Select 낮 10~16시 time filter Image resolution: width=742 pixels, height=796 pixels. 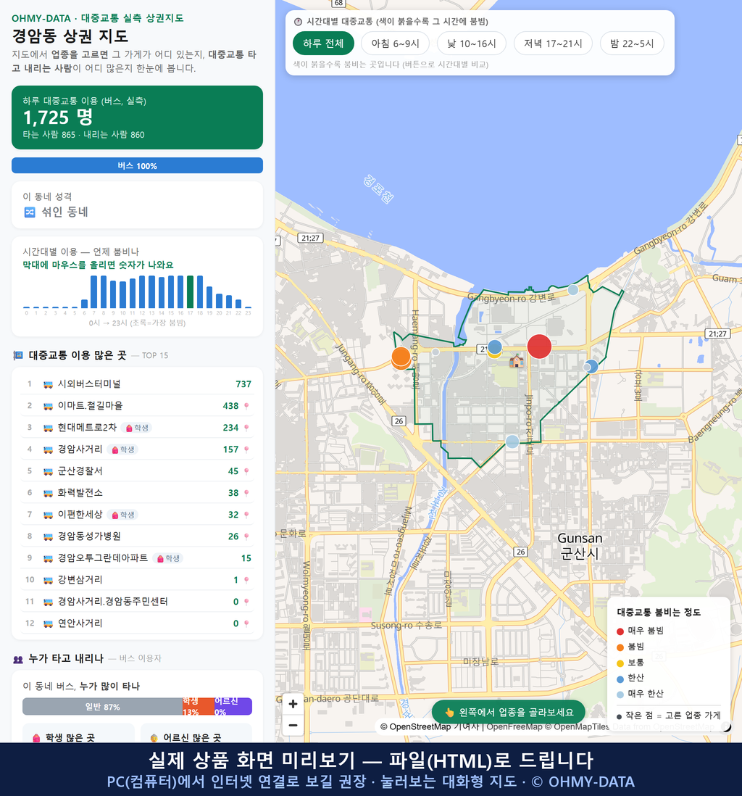[x=472, y=43]
